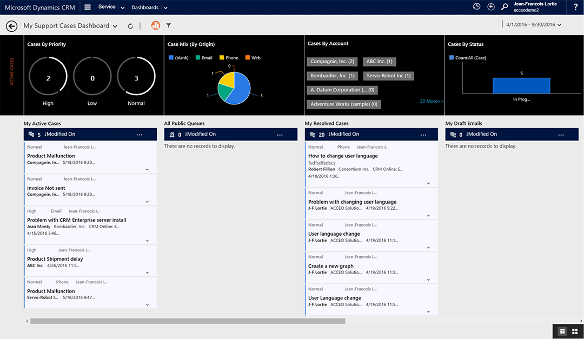The width and height of the screenshot is (584, 339).
Task: Expand the CRM Enterprise server install card
Action: click(148, 241)
